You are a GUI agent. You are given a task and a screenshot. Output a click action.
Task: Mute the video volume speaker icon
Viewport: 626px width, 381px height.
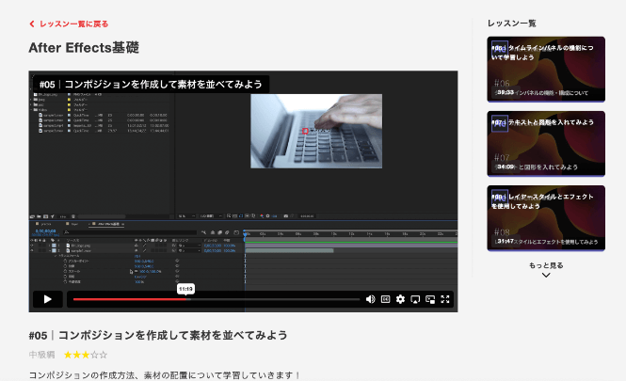[370, 299]
